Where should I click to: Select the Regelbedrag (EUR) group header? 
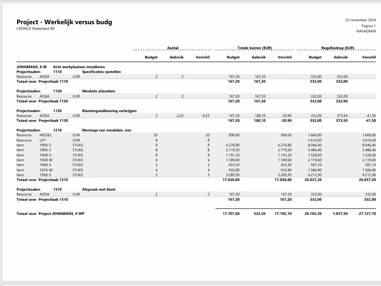click(x=337, y=48)
